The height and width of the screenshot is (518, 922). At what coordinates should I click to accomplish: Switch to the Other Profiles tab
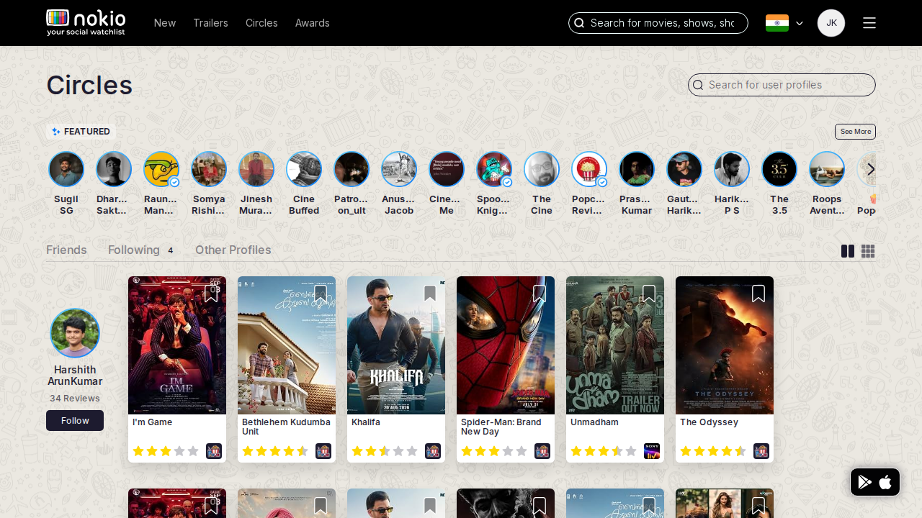tap(233, 250)
